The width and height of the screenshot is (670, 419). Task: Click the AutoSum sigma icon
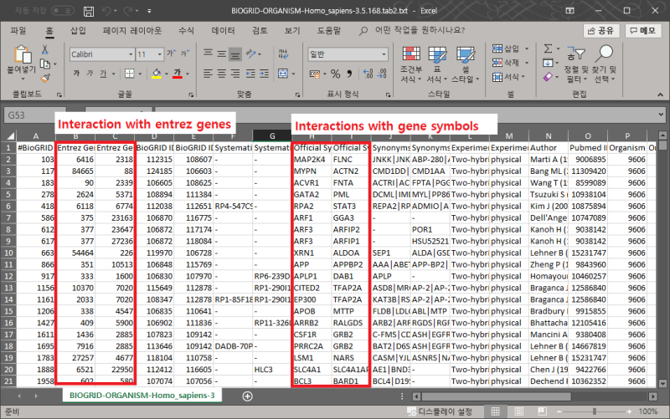(548, 49)
